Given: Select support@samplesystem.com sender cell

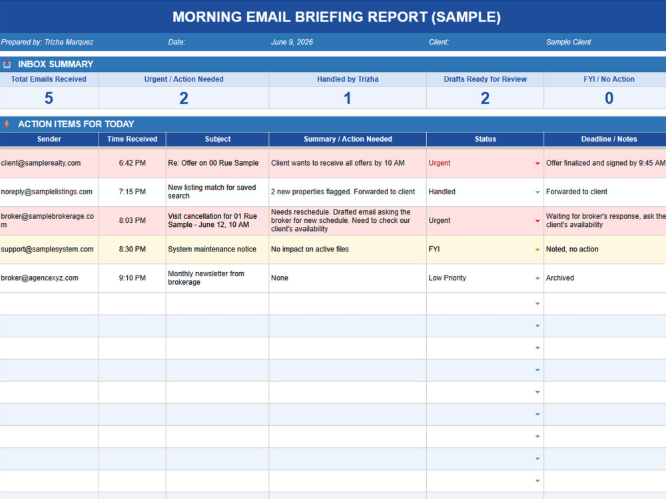Looking at the screenshot, I should tap(49, 250).
